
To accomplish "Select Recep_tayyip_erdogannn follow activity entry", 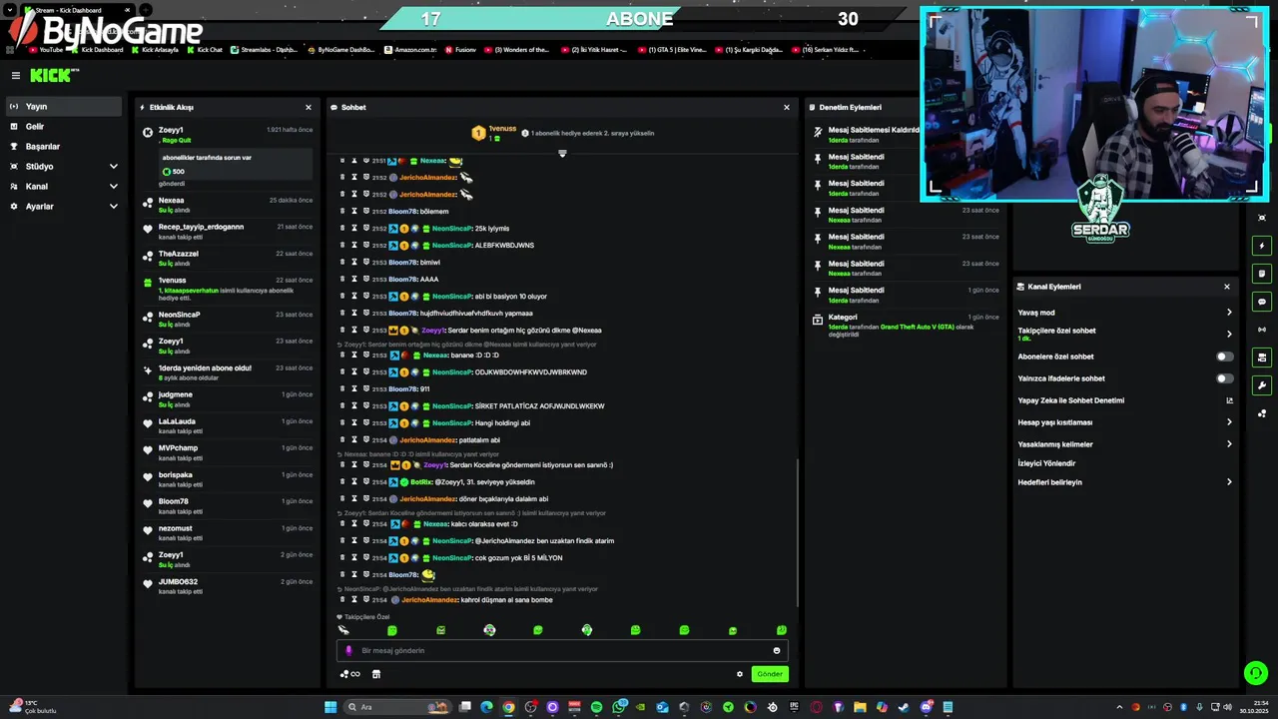I will (x=228, y=231).
